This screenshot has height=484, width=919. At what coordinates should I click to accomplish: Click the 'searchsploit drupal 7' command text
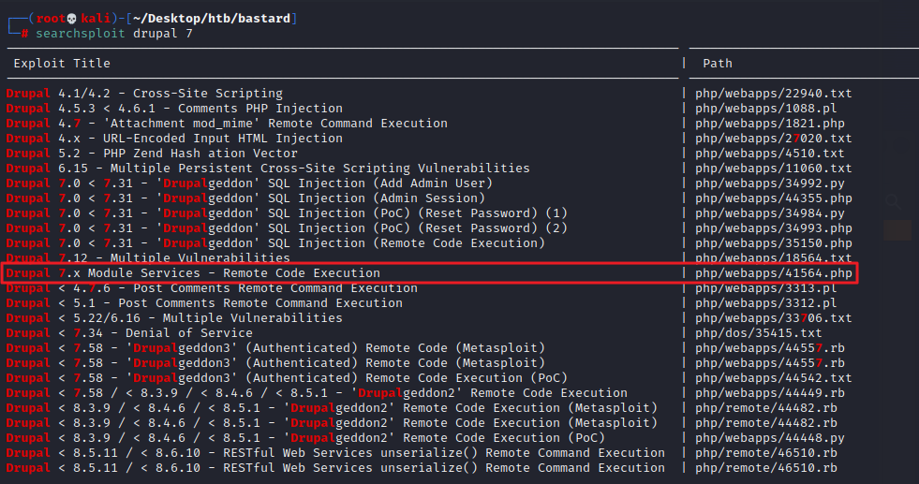coord(113,34)
